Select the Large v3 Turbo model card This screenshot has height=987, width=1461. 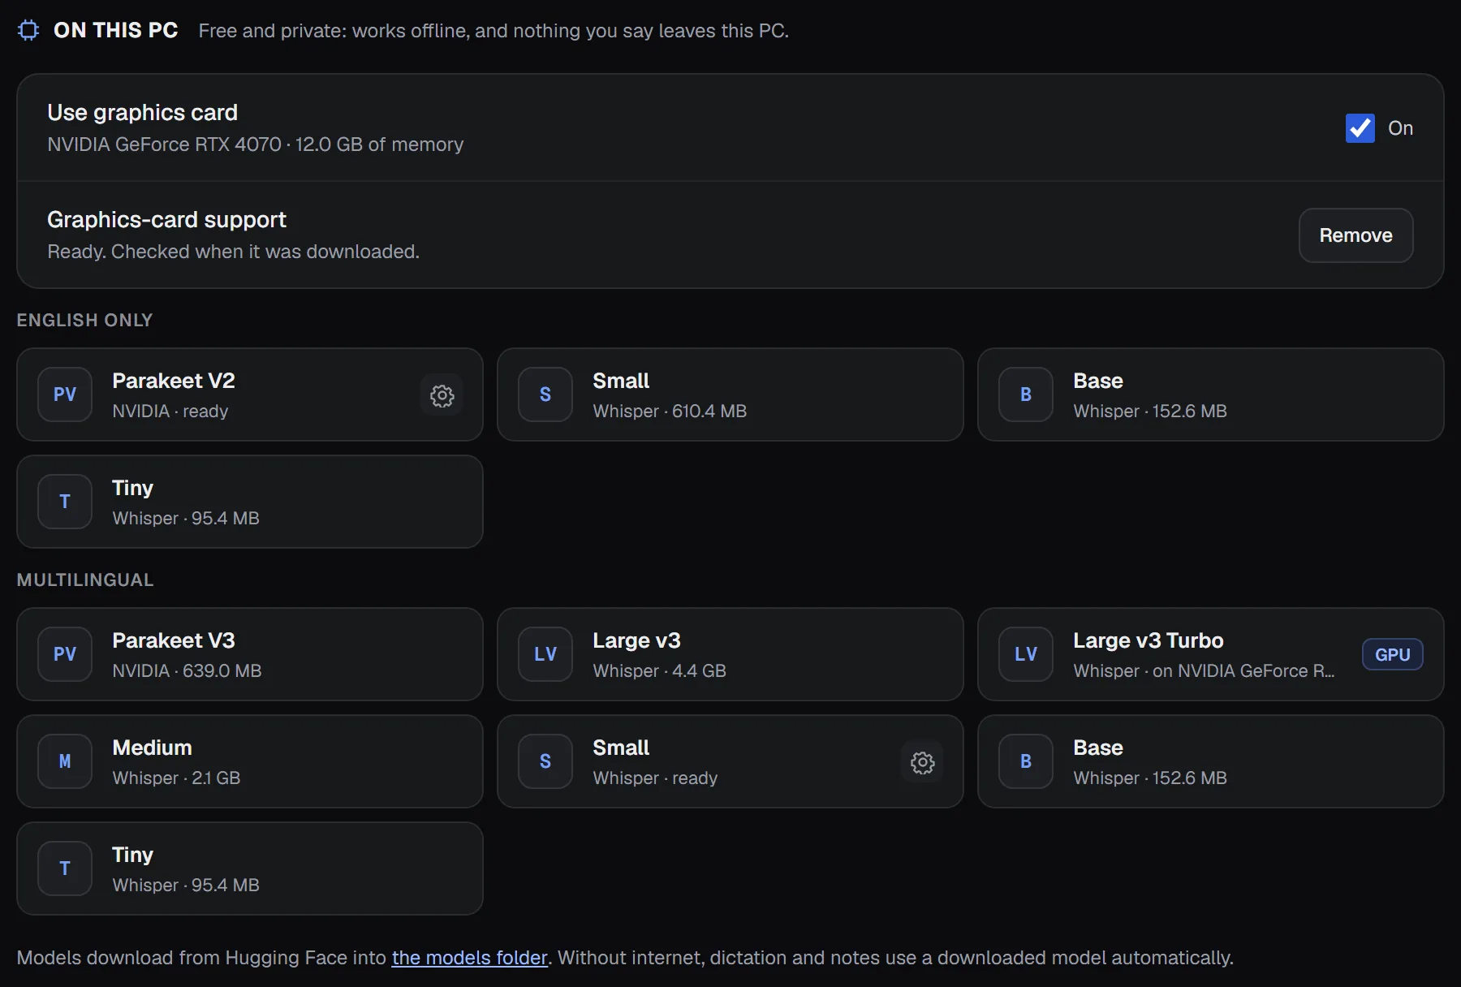(x=1211, y=654)
